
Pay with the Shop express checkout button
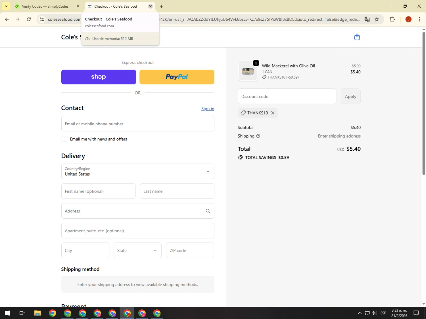pyautogui.click(x=99, y=77)
